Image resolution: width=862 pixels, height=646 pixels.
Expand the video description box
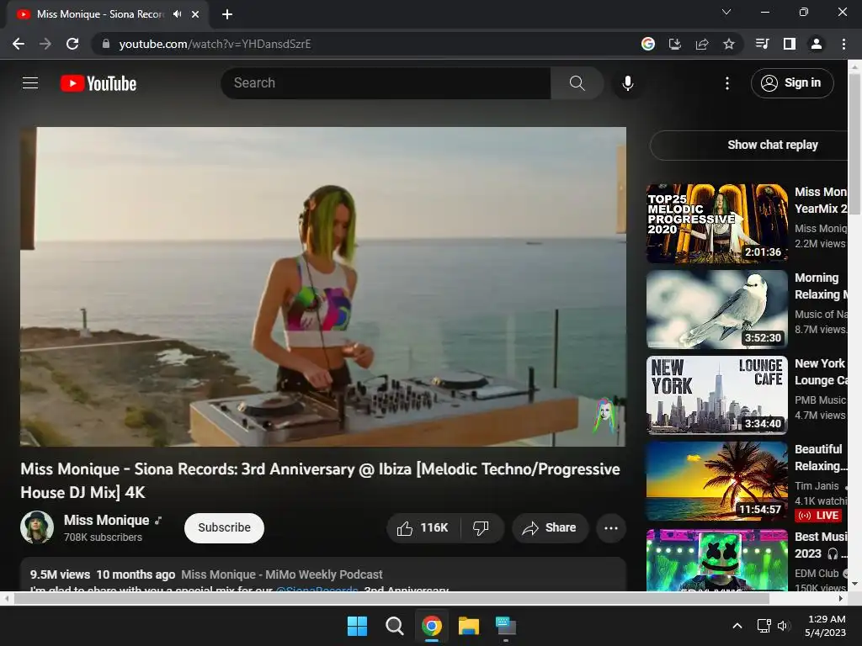tap(323, 575)
